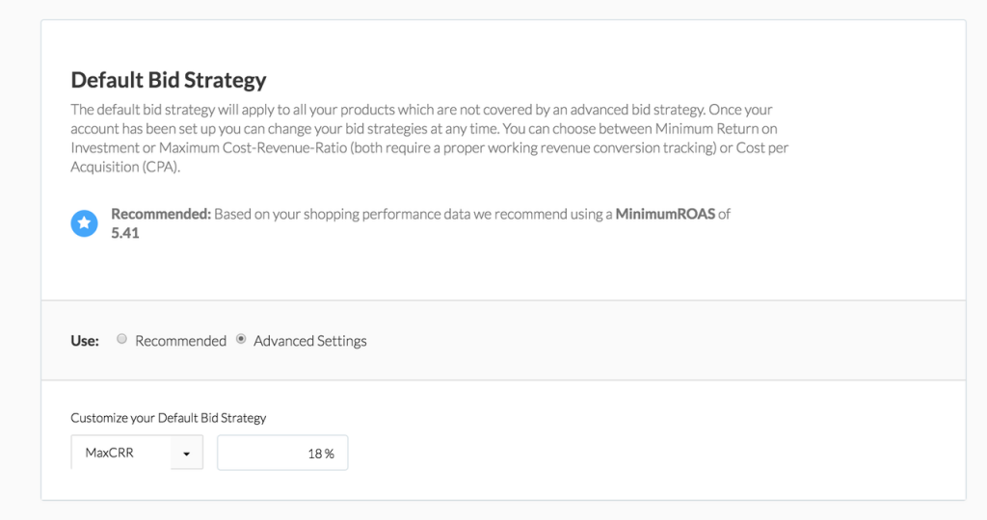Click the dropdown caret arrow beside MaxCRR
The image size is (987, 520).
point(186,454)
